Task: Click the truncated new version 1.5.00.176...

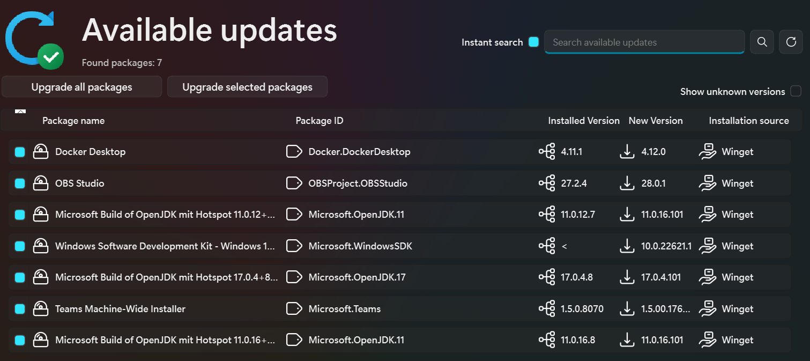Action: coord(665,309)
